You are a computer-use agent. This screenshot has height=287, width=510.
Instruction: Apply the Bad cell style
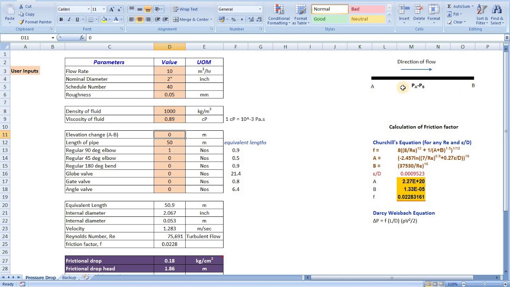click(367, 9)
